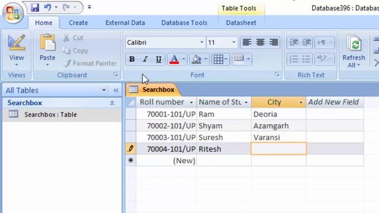Click the Copy command

tap(75, 51)
